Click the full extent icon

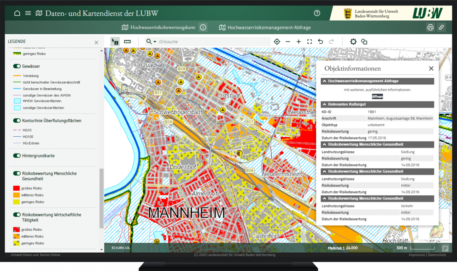pyautogui.click(x=309, y=42)
